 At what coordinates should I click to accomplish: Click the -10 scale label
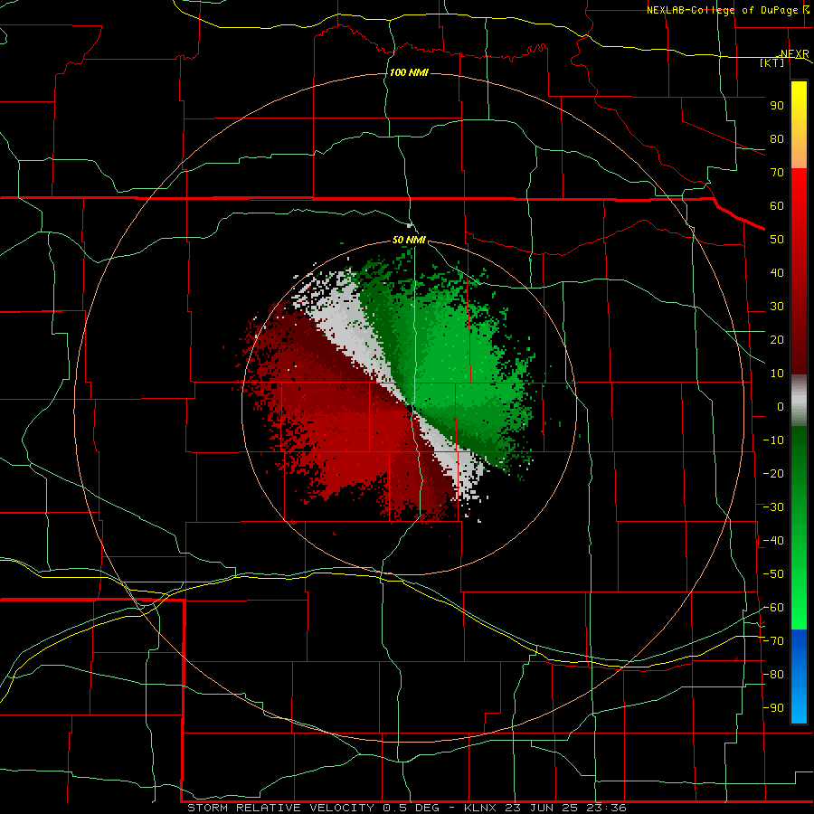tap(773, 440)
